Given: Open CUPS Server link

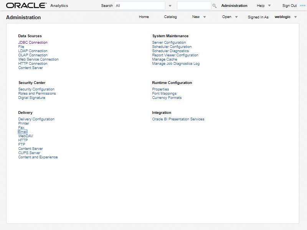Looking at the screenshot, I should tap(29, 153).
